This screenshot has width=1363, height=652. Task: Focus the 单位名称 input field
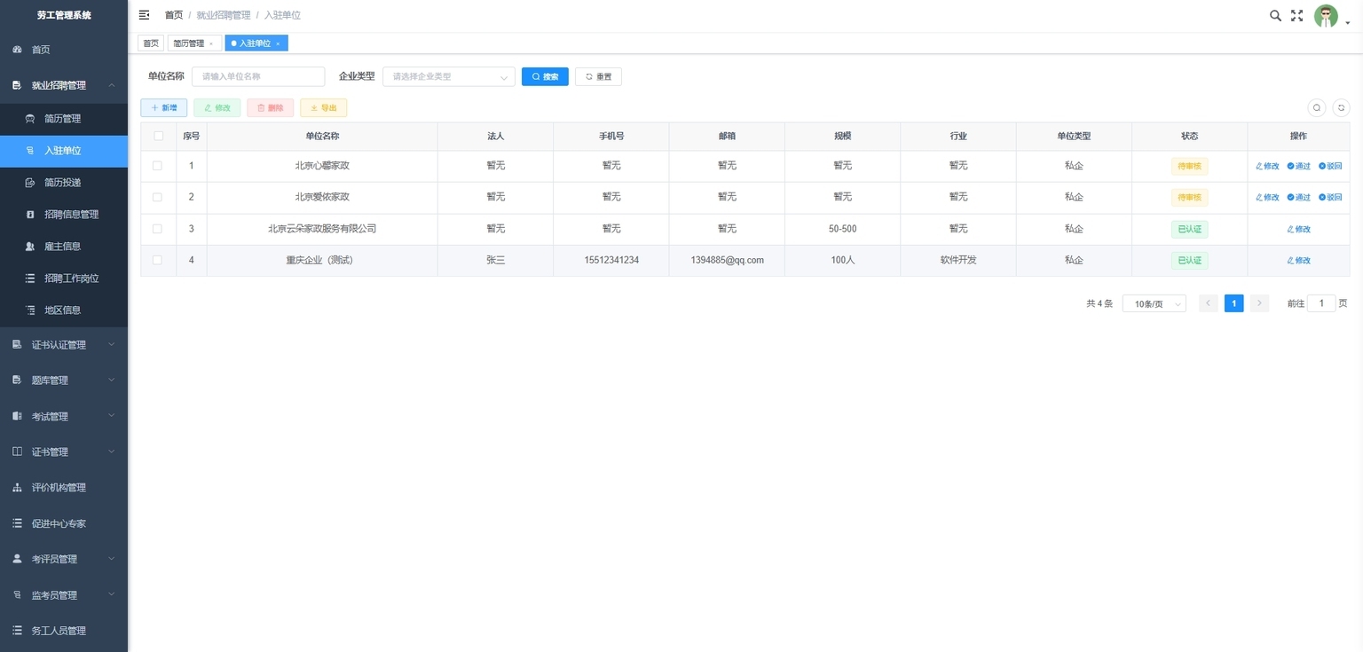click(x=258, y=76)
